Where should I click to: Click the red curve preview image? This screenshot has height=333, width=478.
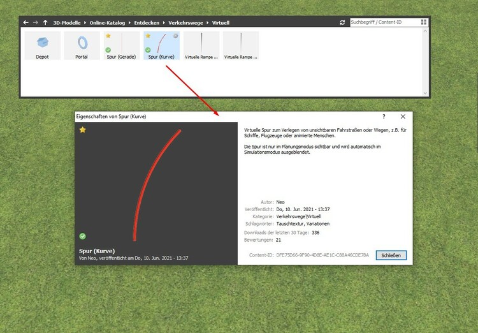pyautogui.click(x=157, y=185)
